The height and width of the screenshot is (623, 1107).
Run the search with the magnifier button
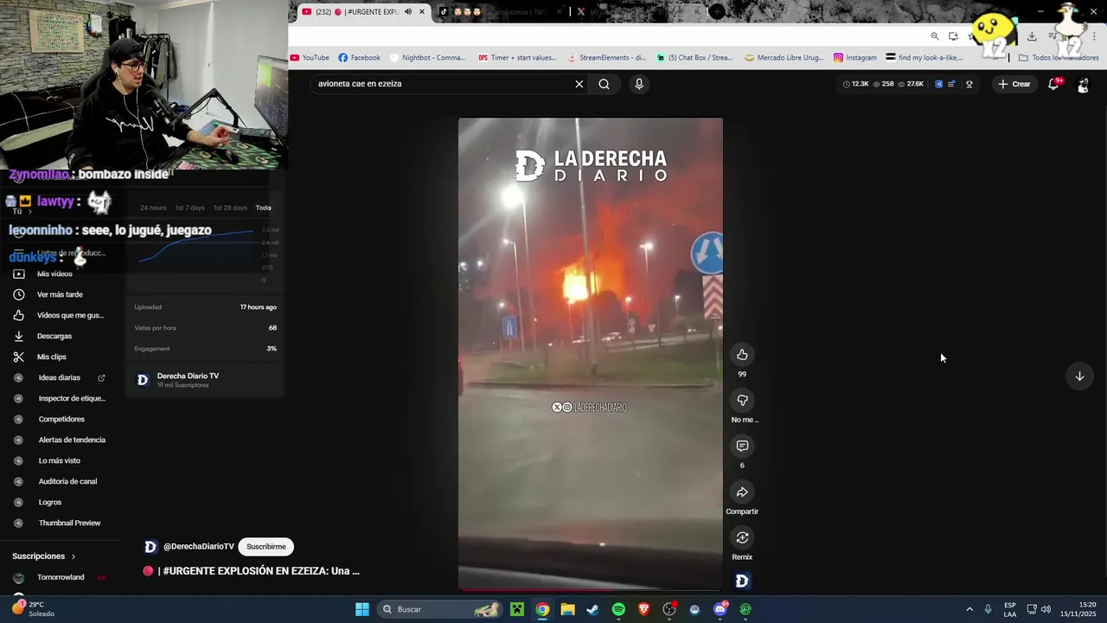click(604, 84)
